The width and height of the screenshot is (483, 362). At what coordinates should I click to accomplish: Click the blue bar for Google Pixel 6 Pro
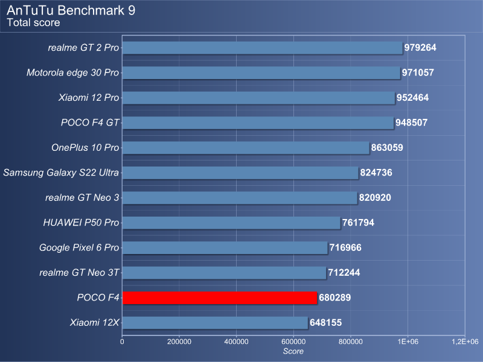(225, 247)
